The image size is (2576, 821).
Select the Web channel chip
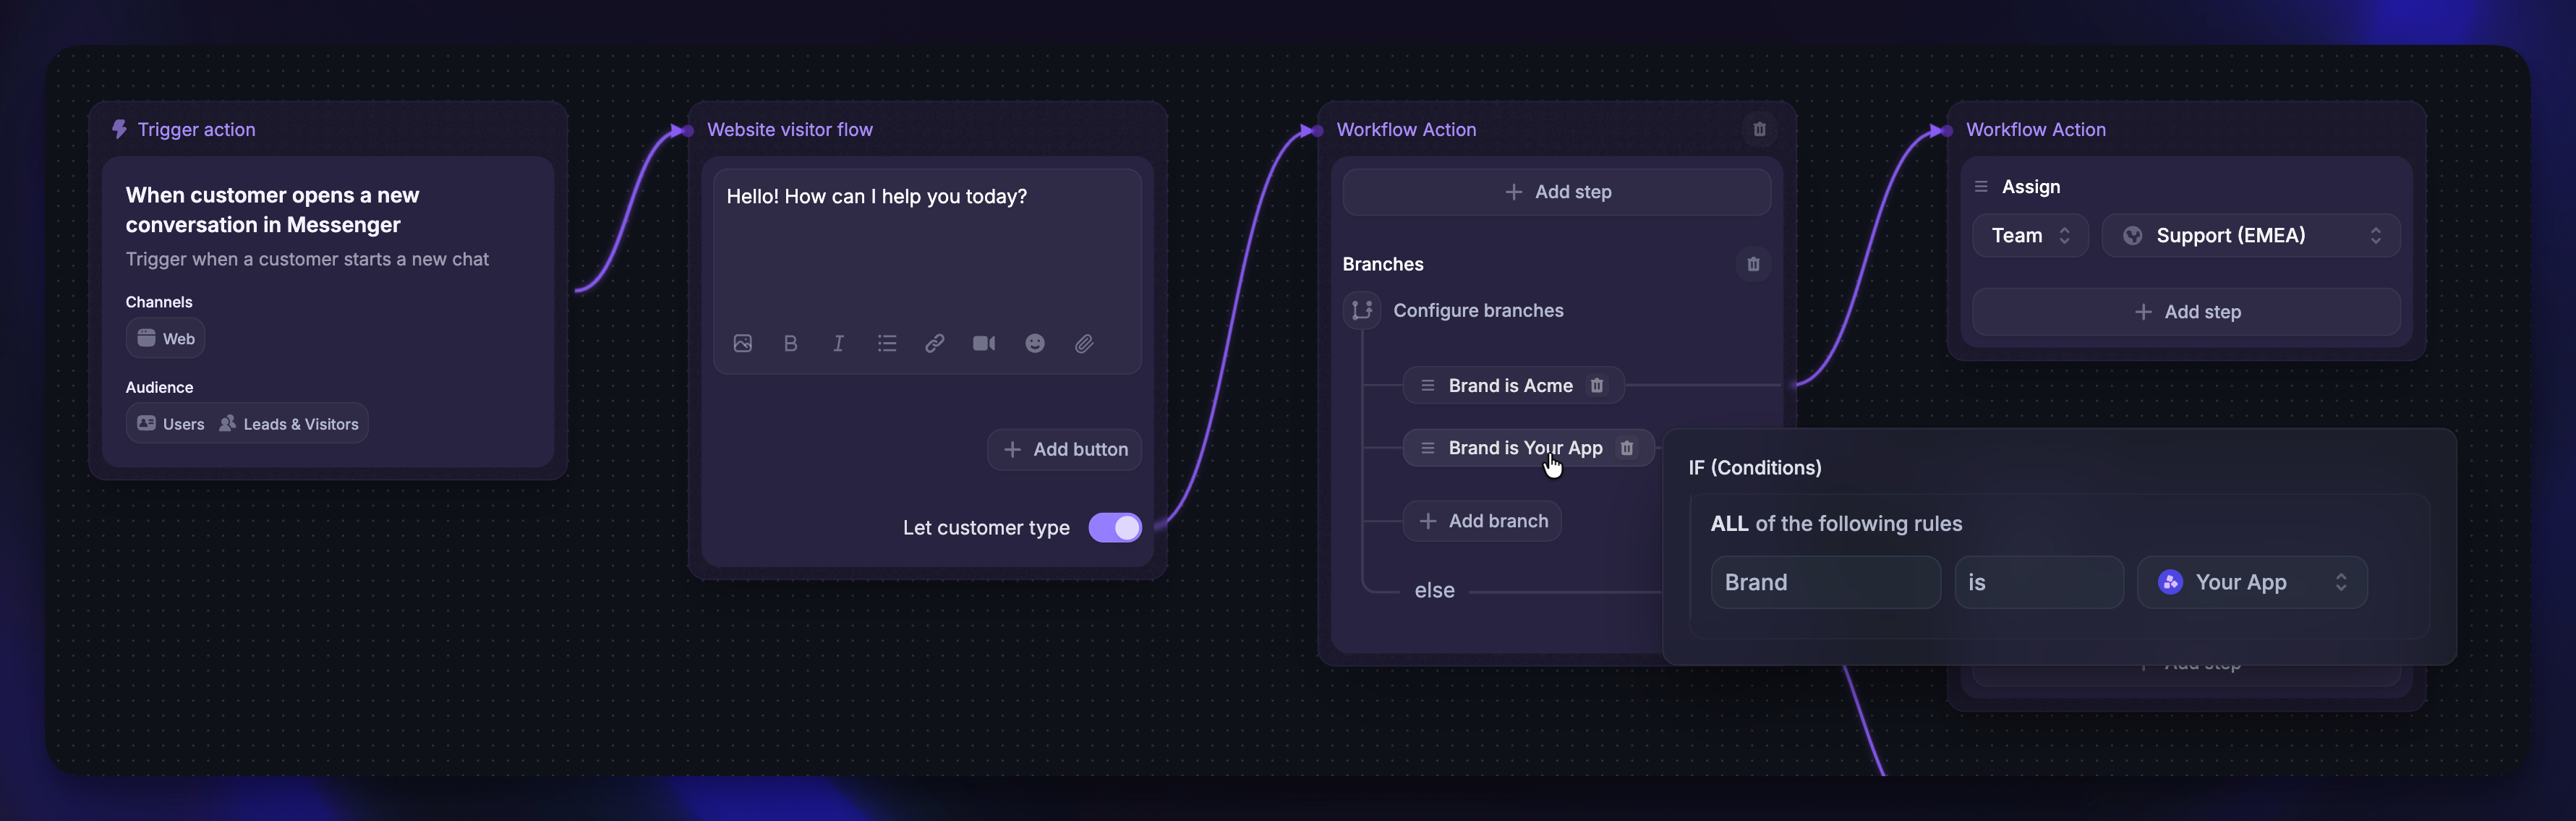[165, 338]
